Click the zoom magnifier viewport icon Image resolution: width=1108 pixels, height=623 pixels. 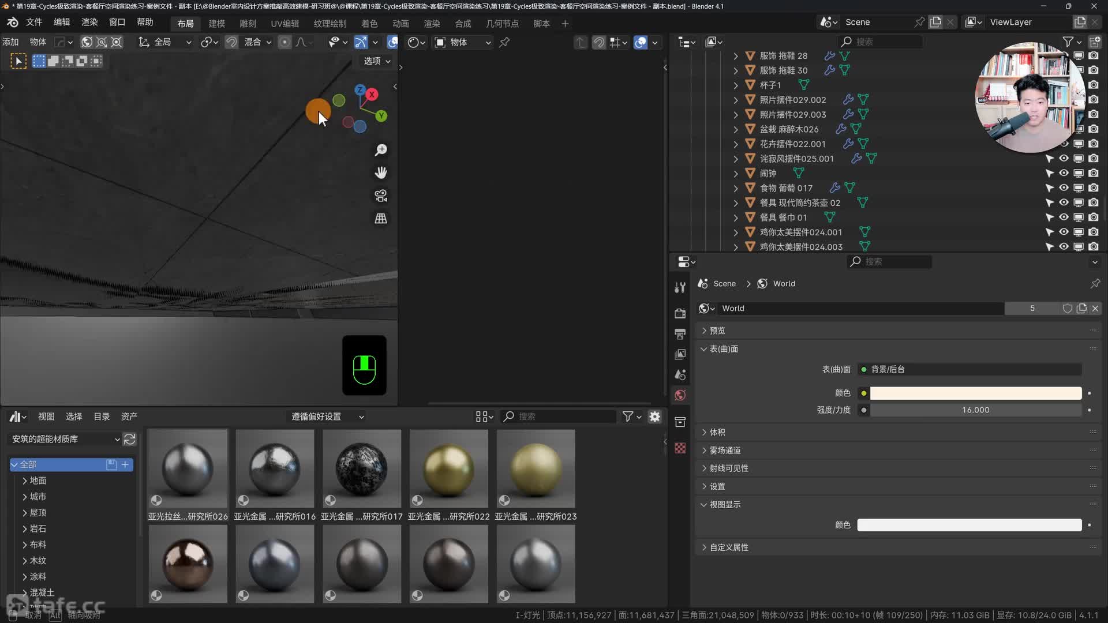click(x=381, y=150)
